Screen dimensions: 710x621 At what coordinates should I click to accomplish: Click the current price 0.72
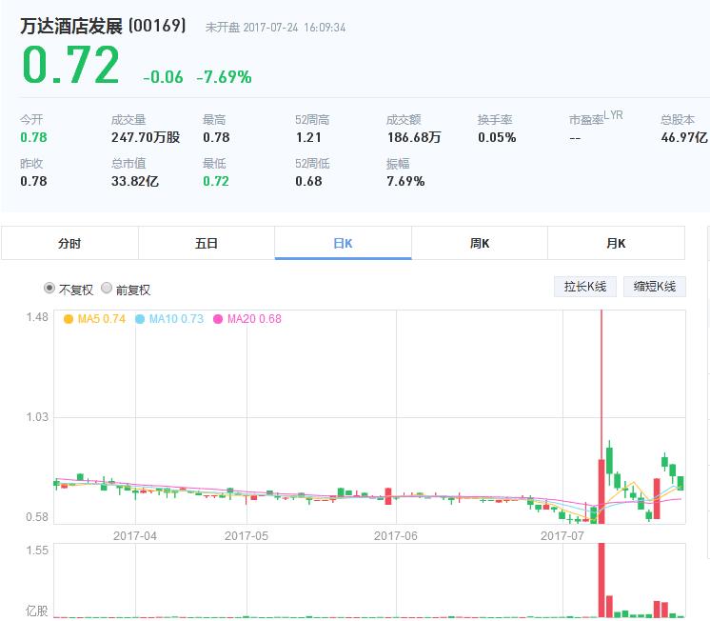coord(70,67)
